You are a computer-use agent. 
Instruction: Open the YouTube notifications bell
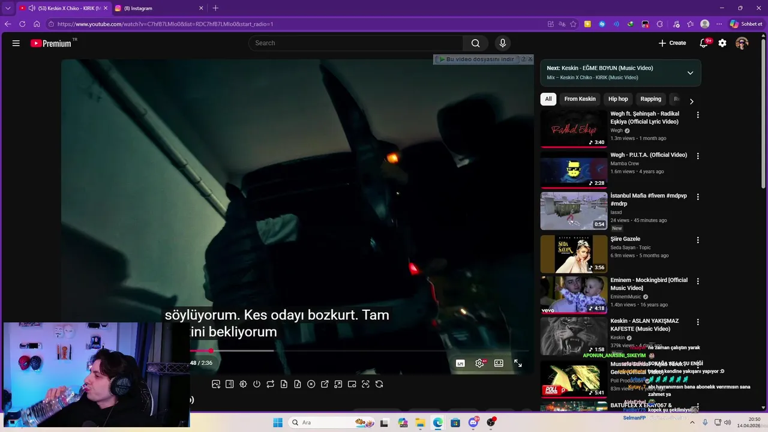point(704,43)
